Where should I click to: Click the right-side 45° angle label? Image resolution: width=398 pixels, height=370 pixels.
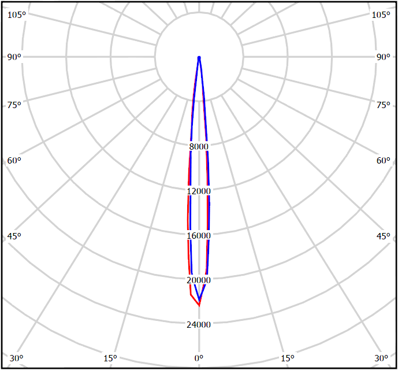click(x=383, y=236)
